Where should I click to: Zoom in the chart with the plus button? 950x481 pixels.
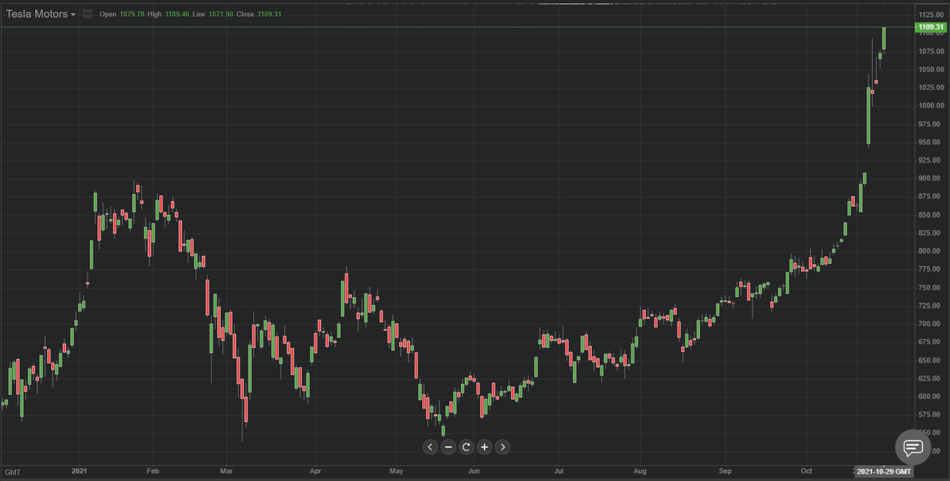click(484, 447)
